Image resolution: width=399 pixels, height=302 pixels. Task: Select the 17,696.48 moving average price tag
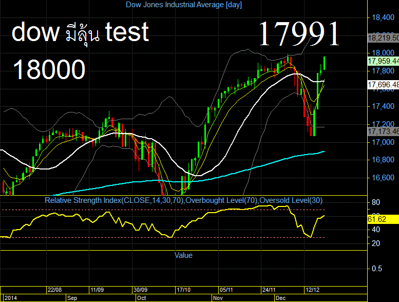[383, 84]
